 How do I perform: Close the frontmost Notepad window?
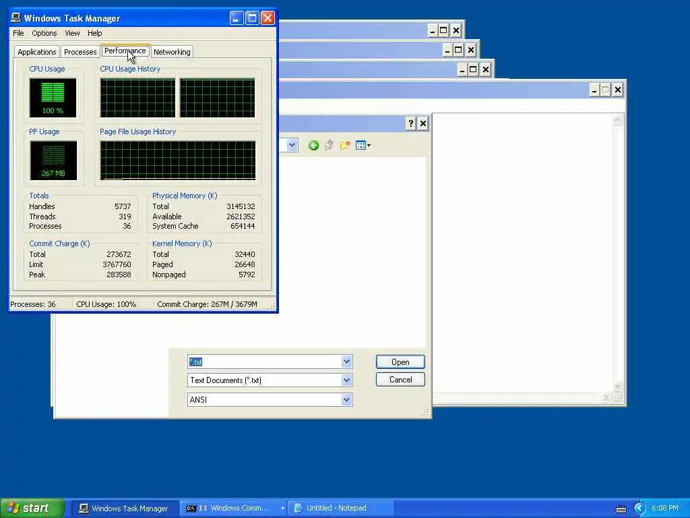(x=618, y=90)
